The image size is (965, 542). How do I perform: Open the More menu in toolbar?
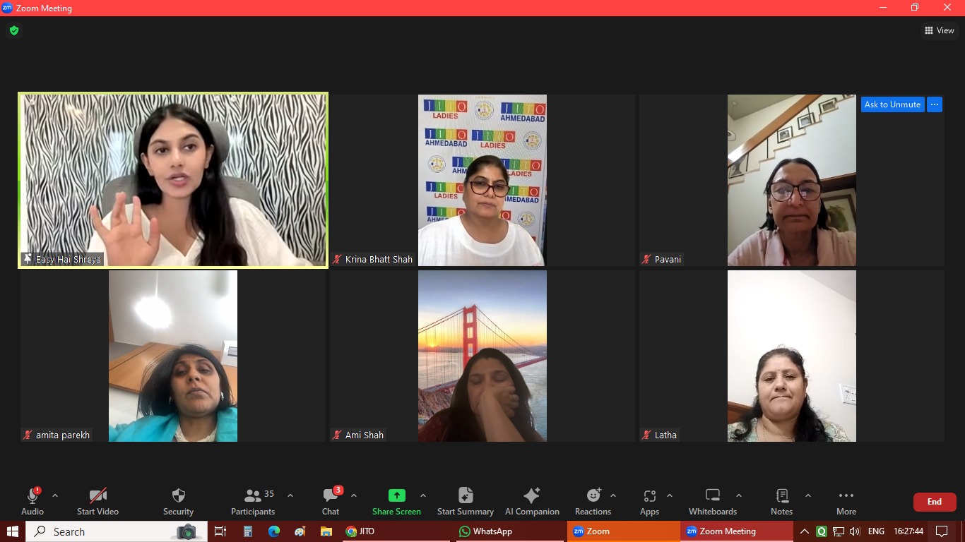click(x=846, y=496)
